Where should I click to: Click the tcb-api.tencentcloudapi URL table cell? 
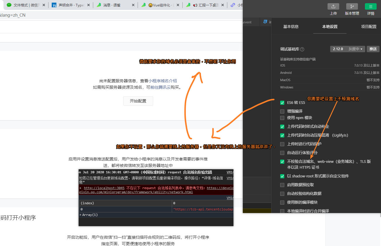(x=203, y=209)
